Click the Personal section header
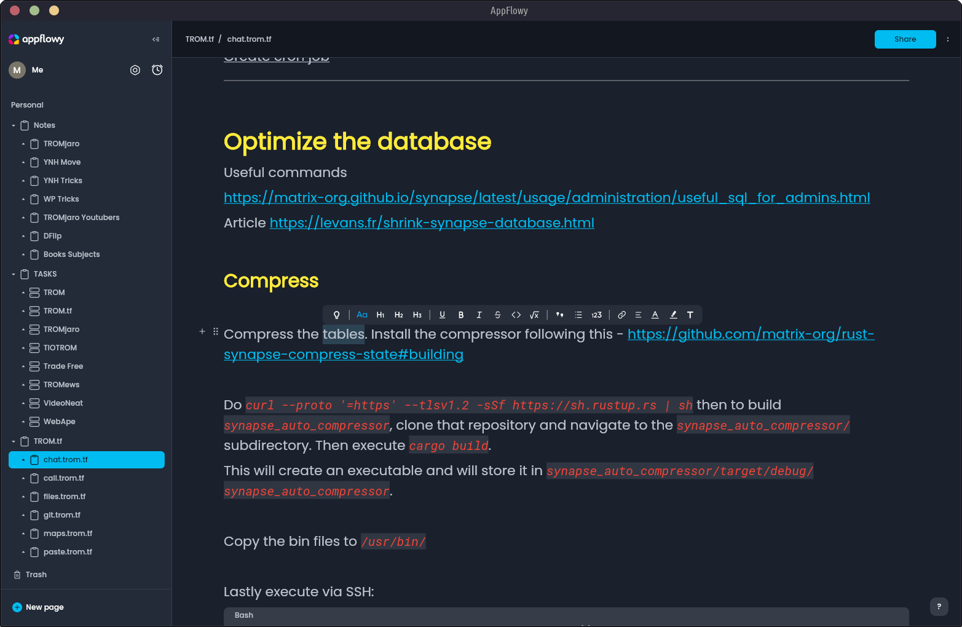Image resolution: width=962 pixels, height=627 pixels. point(27,105)
